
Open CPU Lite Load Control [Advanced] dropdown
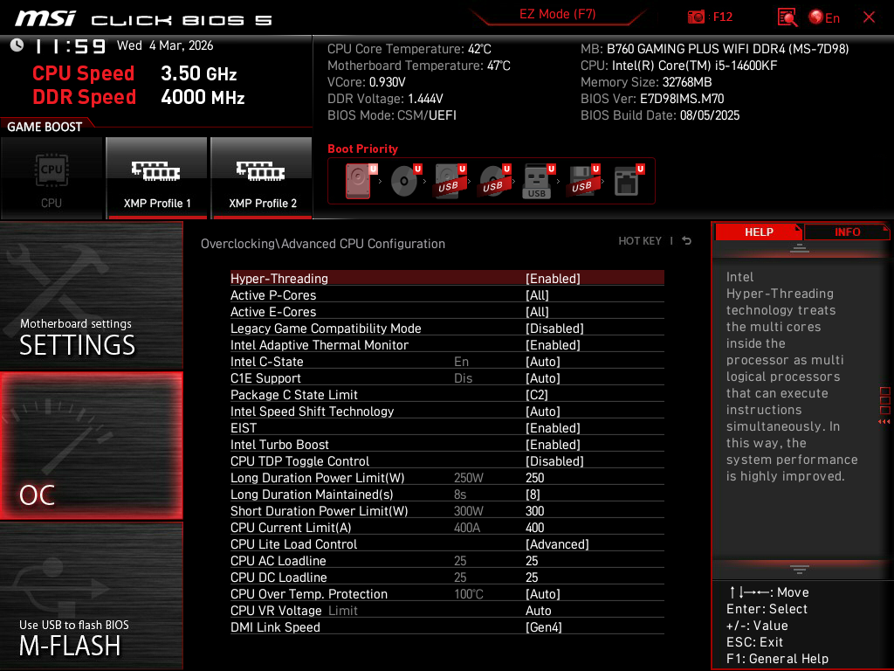coord(557,543)
